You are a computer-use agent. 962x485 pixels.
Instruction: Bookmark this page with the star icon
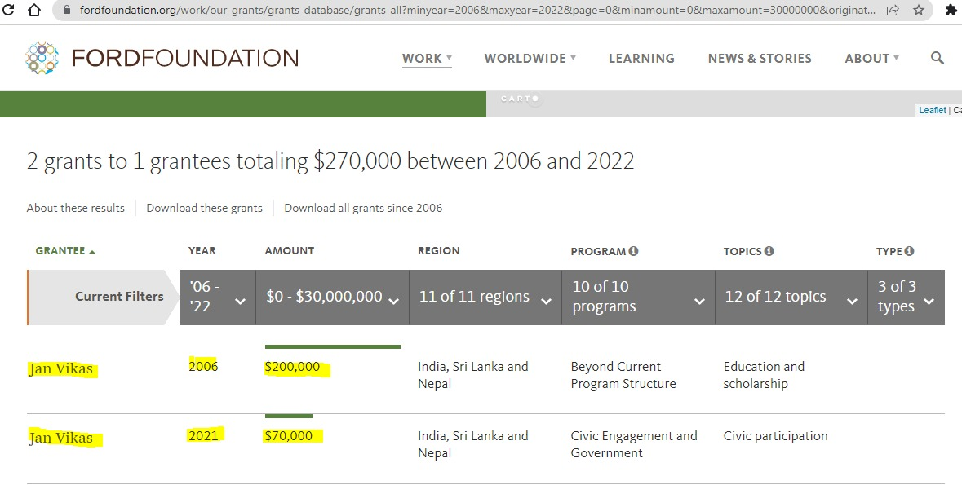pos(919,11)
